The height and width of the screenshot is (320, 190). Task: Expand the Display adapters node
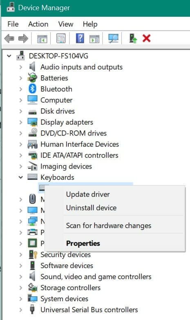coord(20,122)
